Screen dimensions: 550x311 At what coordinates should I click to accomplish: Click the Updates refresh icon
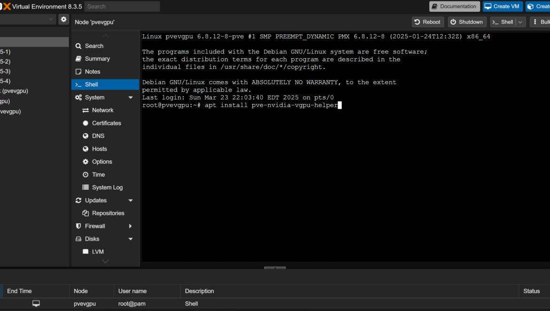[78, 200]
